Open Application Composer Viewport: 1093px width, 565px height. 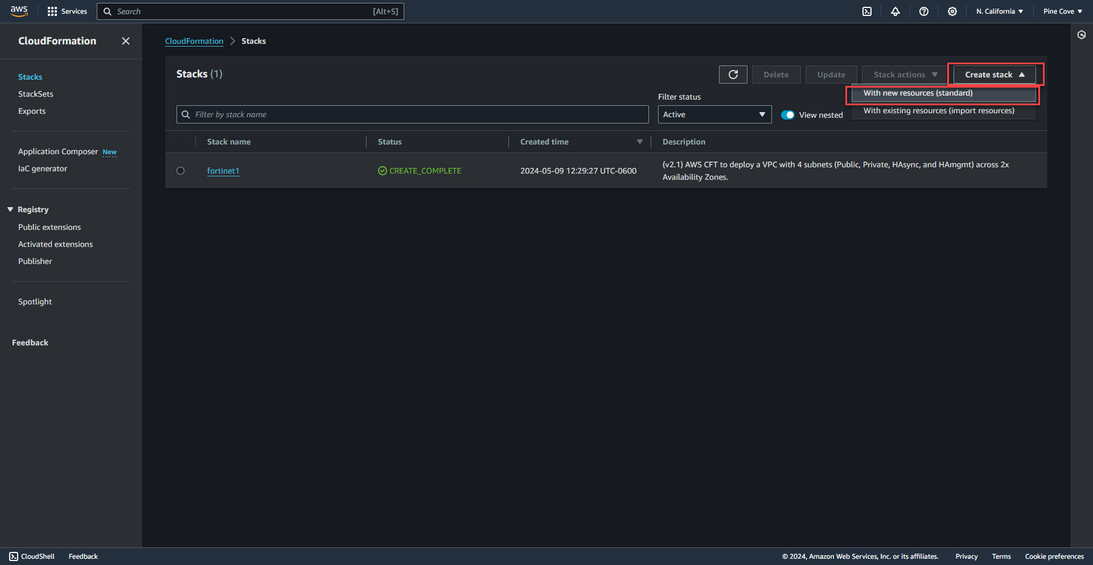[x=58, y=151]
